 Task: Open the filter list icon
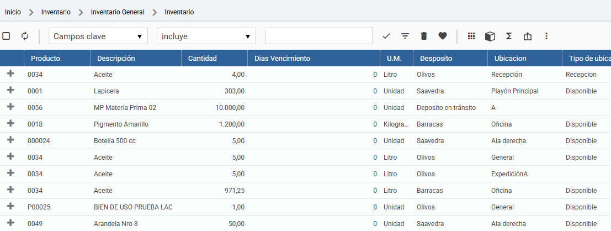[405, 36]
